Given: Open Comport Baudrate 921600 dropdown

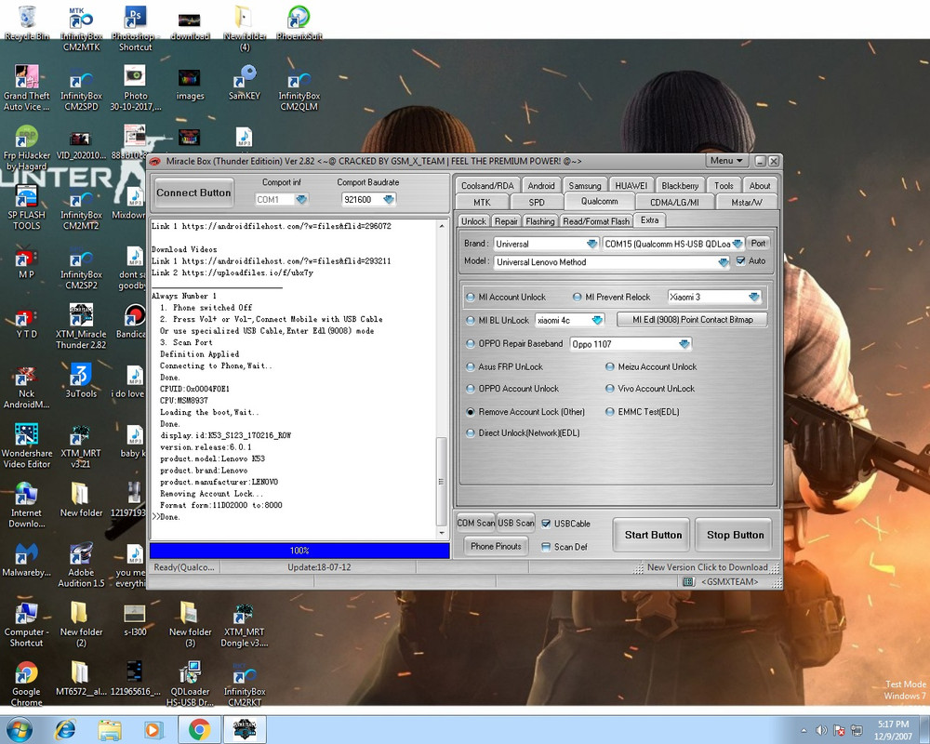Looking at the screenshot, I should coord(389,199).
